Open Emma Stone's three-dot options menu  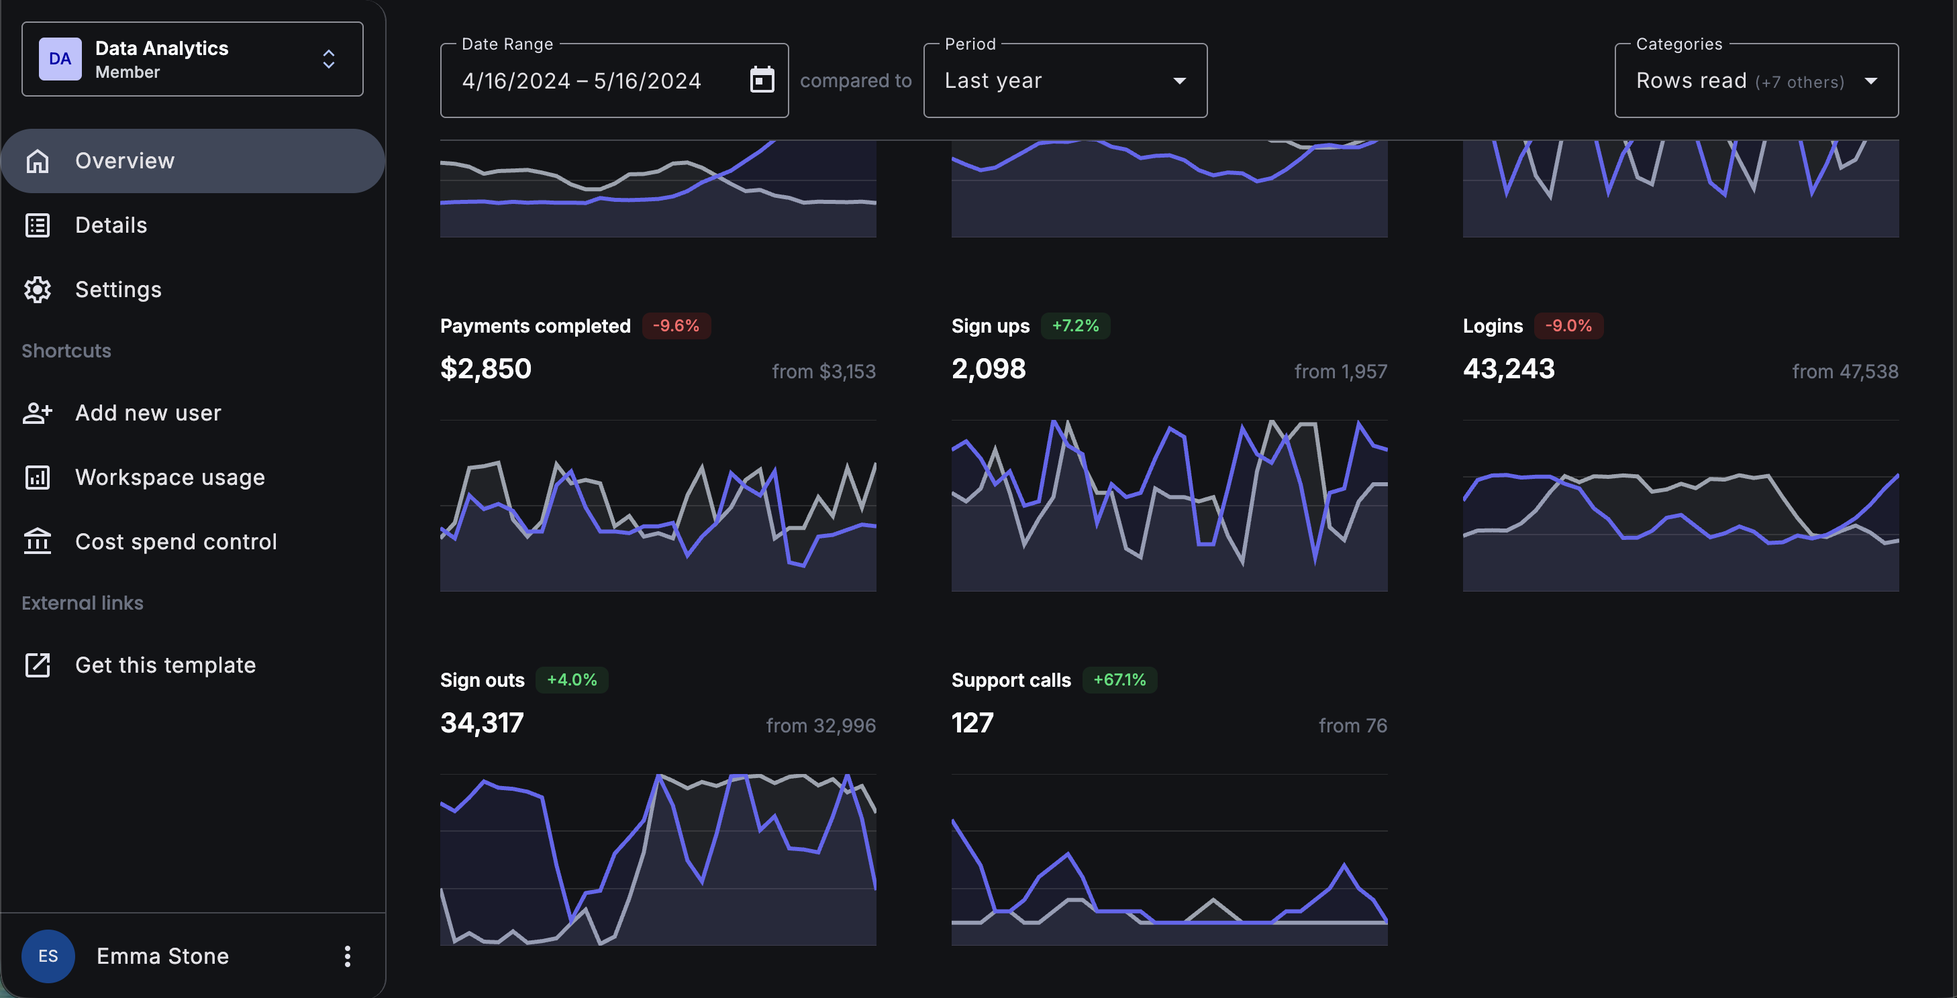point(347,956)
